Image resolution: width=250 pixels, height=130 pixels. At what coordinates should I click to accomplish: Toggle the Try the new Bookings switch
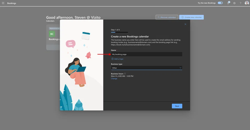[220, 3]
